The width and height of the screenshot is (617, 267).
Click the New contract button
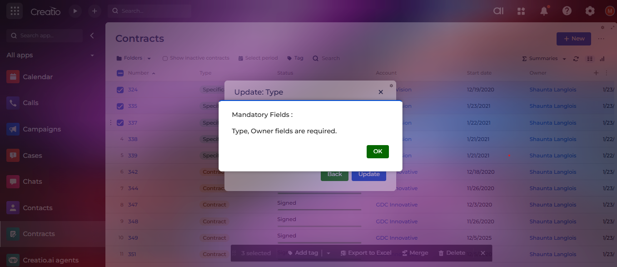click(573, 39)
